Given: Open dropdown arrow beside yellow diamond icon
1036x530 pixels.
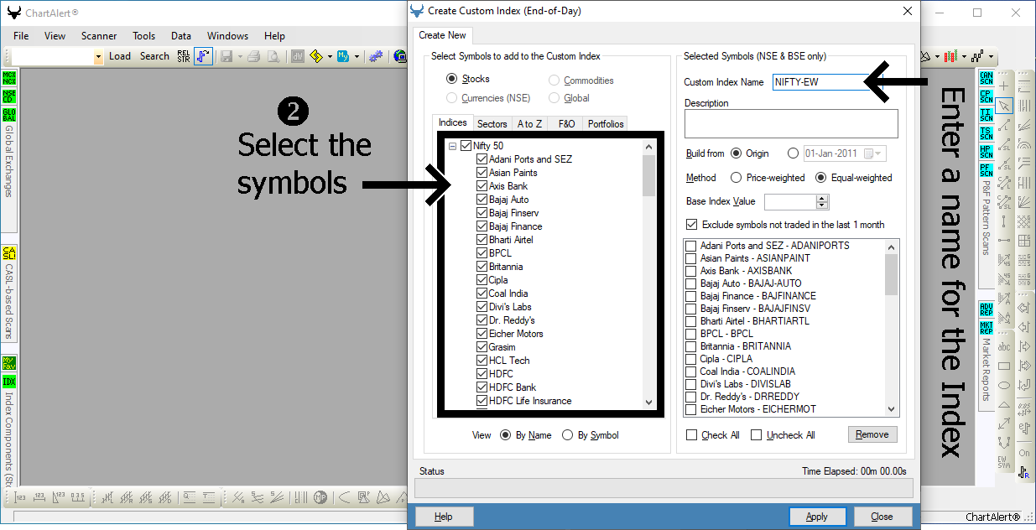Looking at the screenshot, I should [330, 56].
